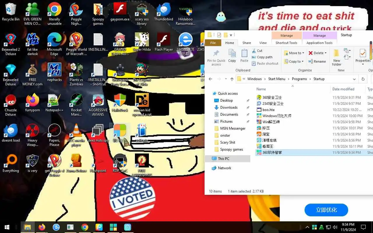Navigate back in File Explorer
This screenshot has width=373, height=233.
coord(210,79)
